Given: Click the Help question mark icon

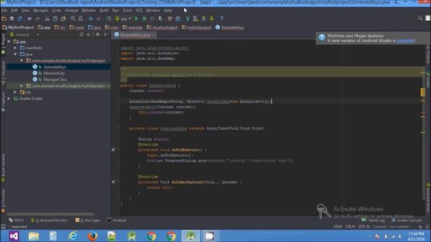Looking at the screenshot, I should [222, 19].
